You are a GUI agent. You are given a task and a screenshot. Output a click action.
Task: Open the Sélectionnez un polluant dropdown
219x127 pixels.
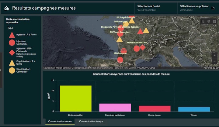point(194,8)
